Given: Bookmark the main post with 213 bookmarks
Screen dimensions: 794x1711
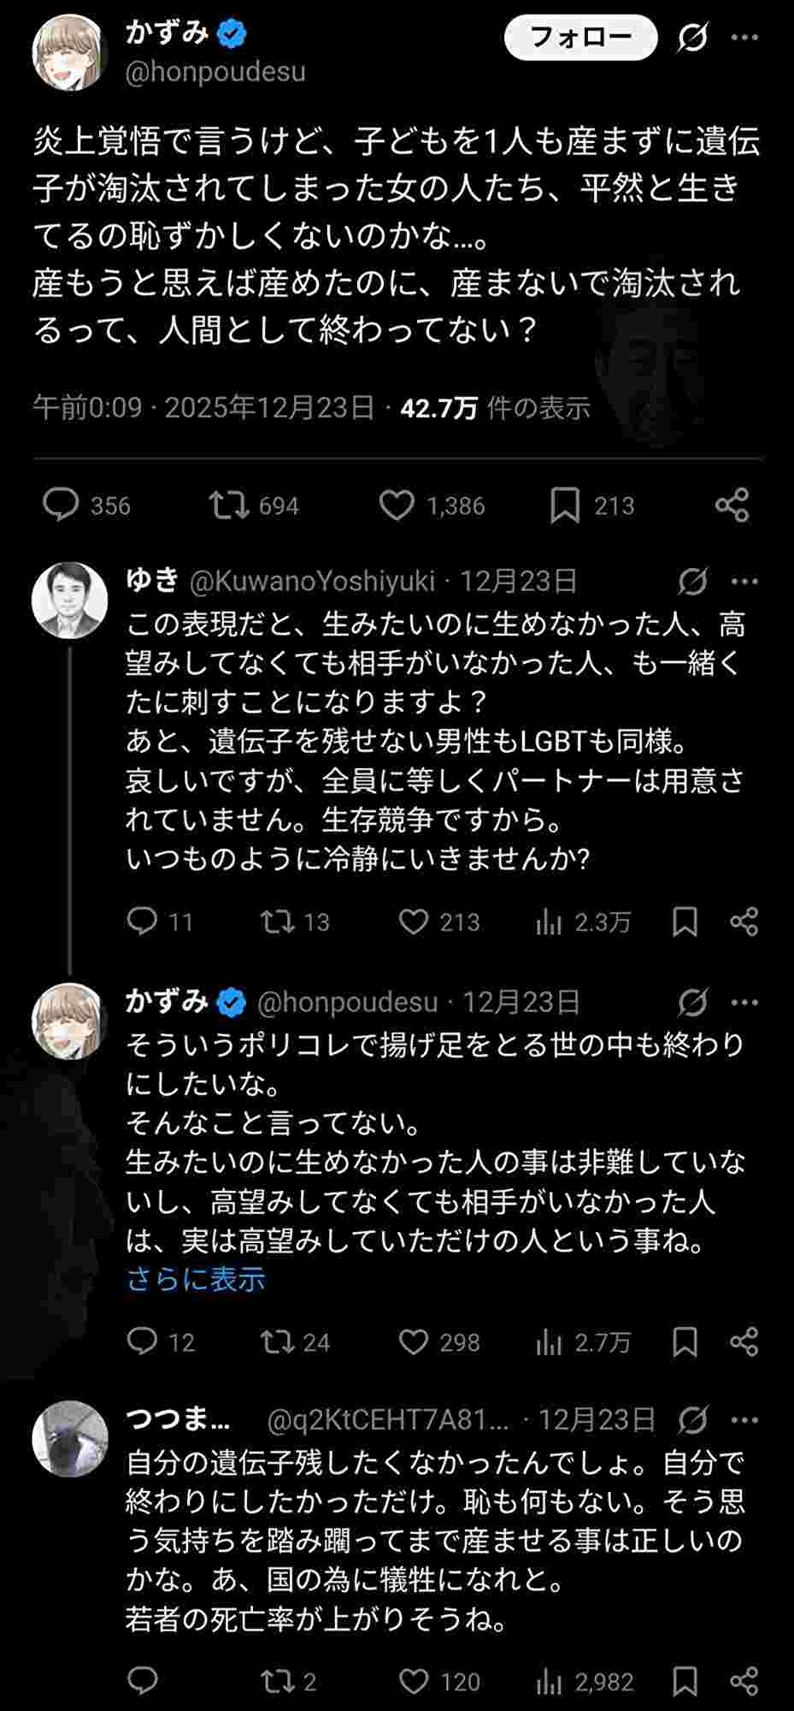Looking at the screenshot, I should pos(564,506).
